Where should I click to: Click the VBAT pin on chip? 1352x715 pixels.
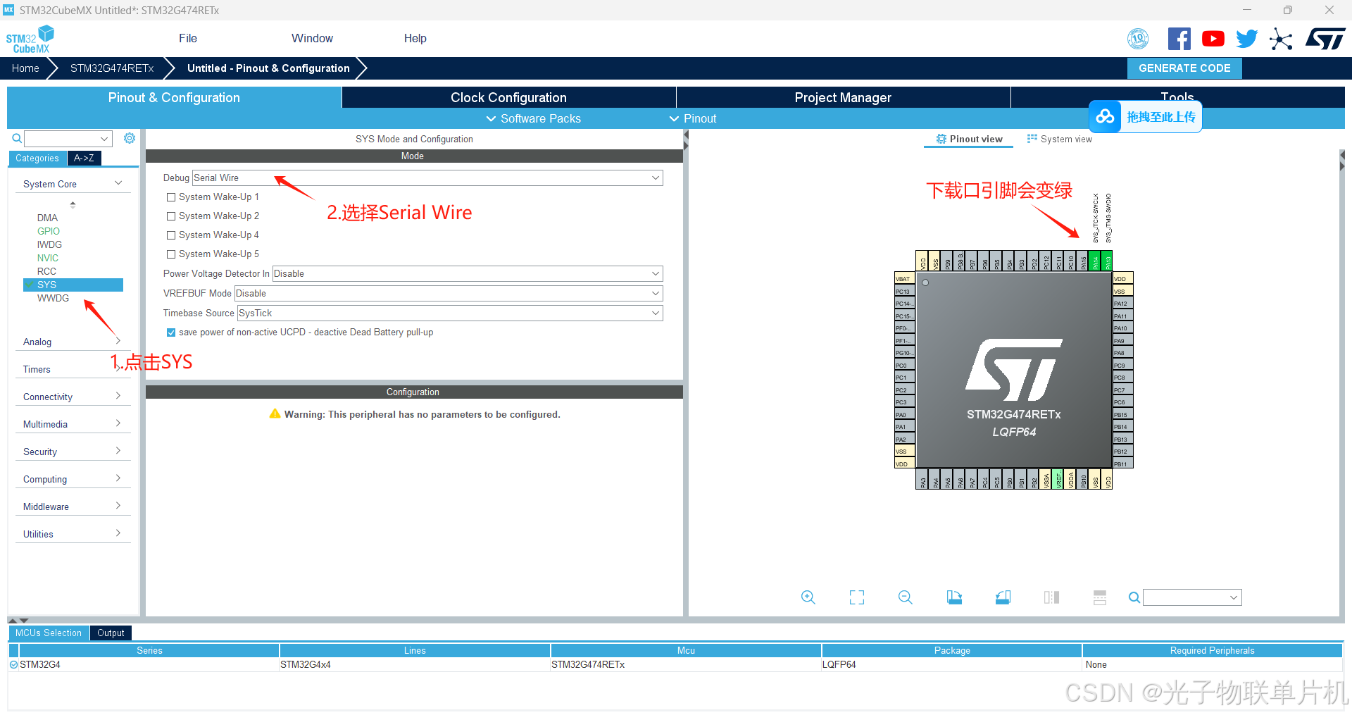point(904,278)
